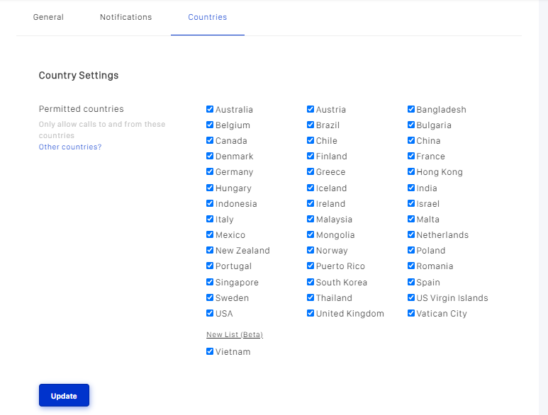Uncheck the Puerto Rico checkbox
This screenshot has width=548, height=415.
tap(311, 266)
